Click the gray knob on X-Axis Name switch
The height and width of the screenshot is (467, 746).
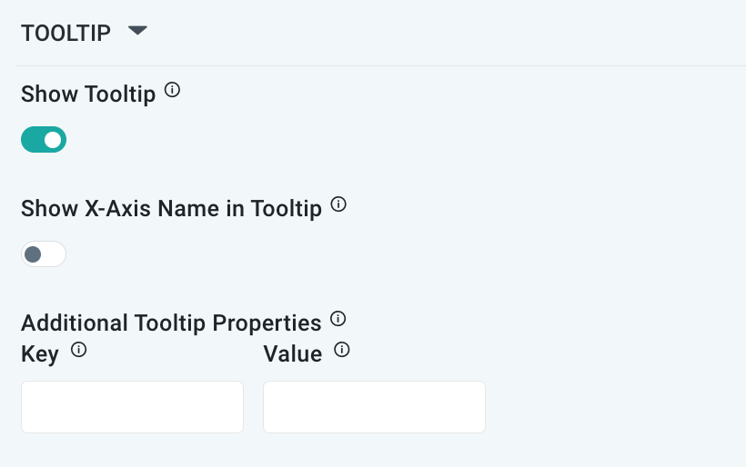[34, 254]
